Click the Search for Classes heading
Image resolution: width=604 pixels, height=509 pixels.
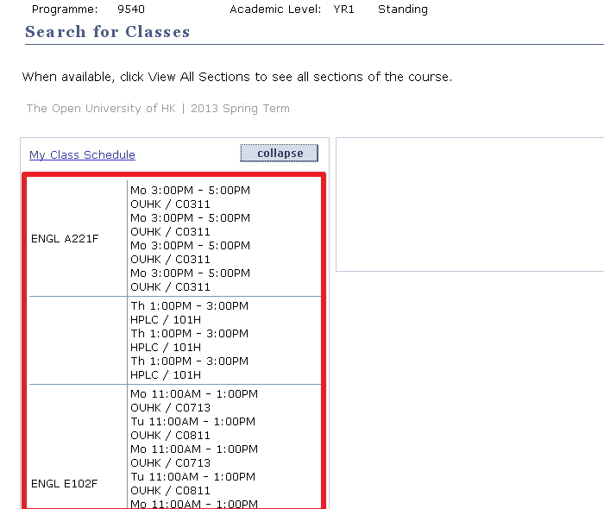click(x=108, y=32)
